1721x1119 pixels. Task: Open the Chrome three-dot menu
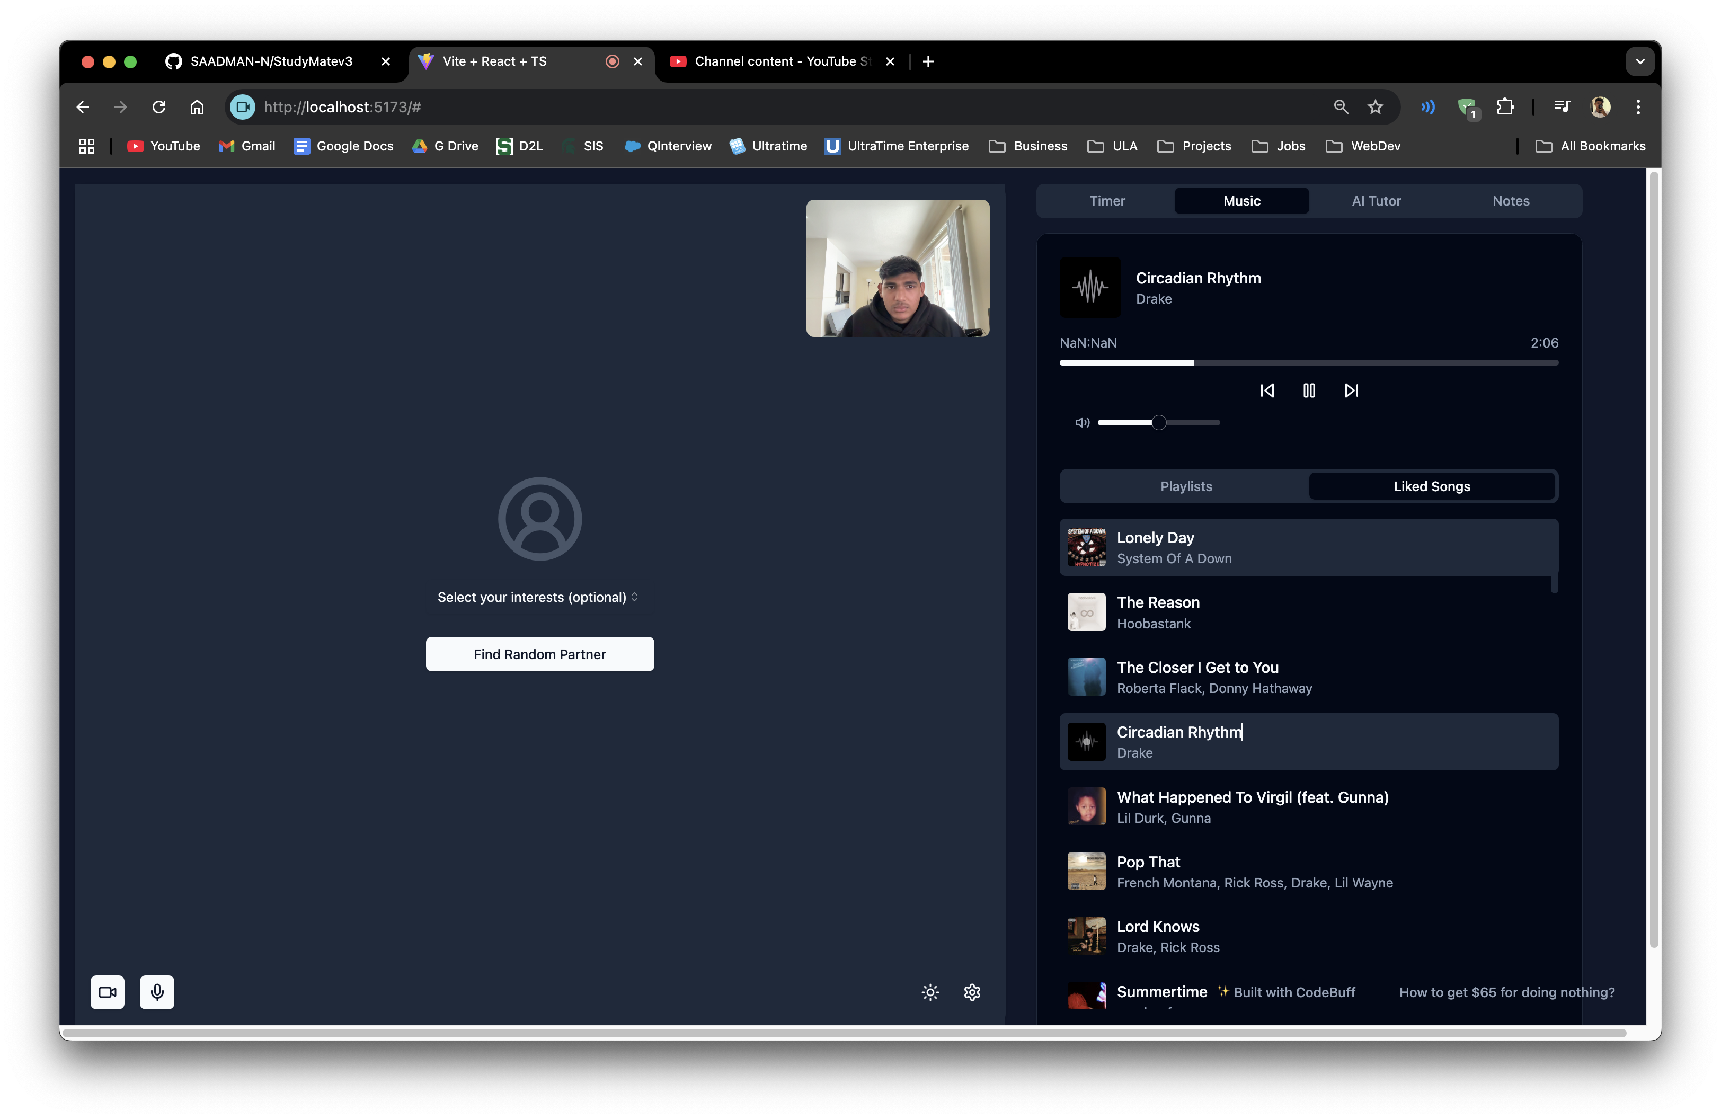pyautogui.click(x=1638, y=107)
